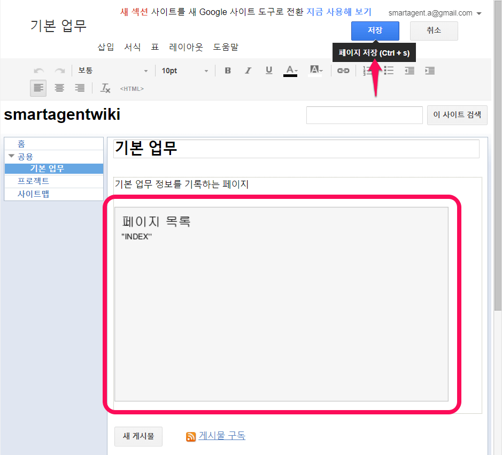Image resolution: width=502 pixels, height=455 pixels.
Task: Open the 10pt font size dropdown
Action: 185,71
